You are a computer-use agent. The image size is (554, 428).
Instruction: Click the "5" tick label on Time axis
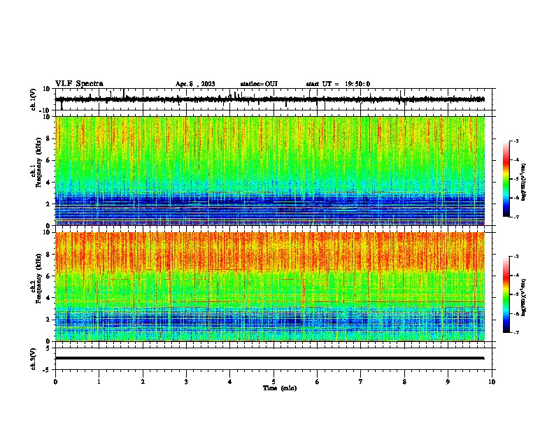[274, 382]
